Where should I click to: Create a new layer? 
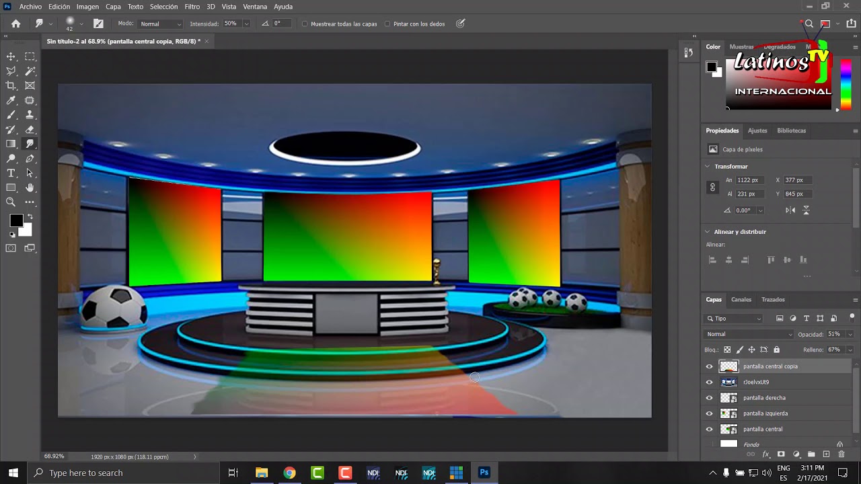pyautogui.click(x=826, y=454)
